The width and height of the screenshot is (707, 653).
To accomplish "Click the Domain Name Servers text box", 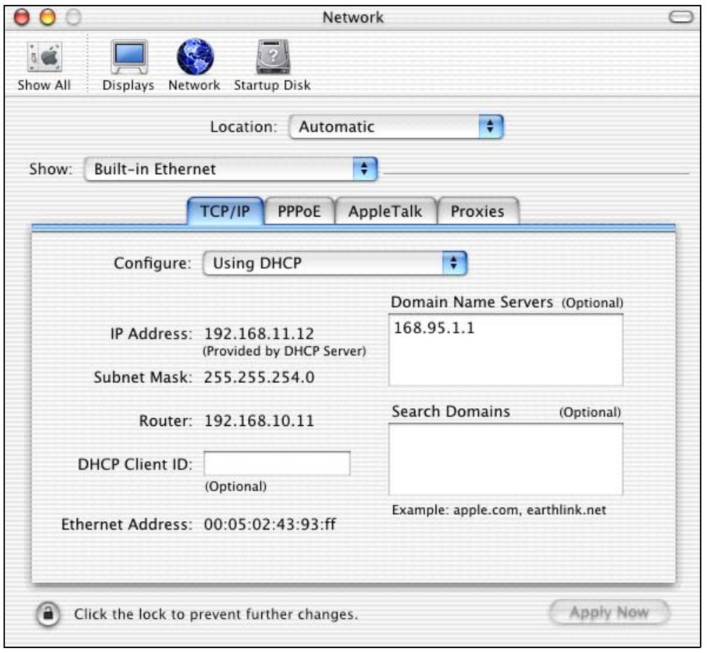I will (505, 350).
